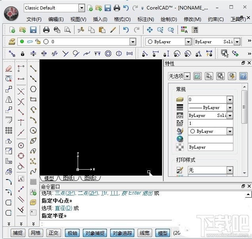Expand the layer selector dropdown in the toolbar

pos(133,42)
